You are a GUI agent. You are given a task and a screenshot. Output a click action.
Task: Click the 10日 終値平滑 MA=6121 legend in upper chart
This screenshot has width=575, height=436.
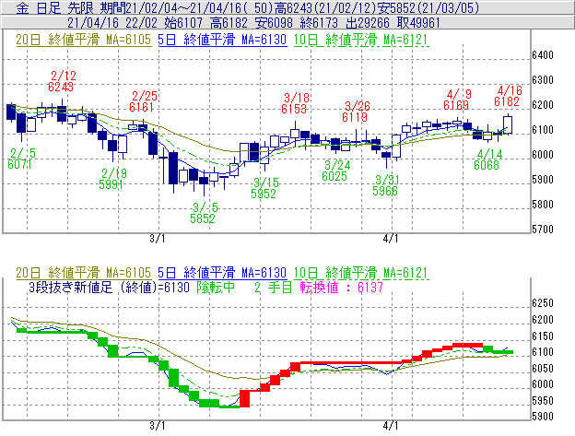(x=361, y=40)
